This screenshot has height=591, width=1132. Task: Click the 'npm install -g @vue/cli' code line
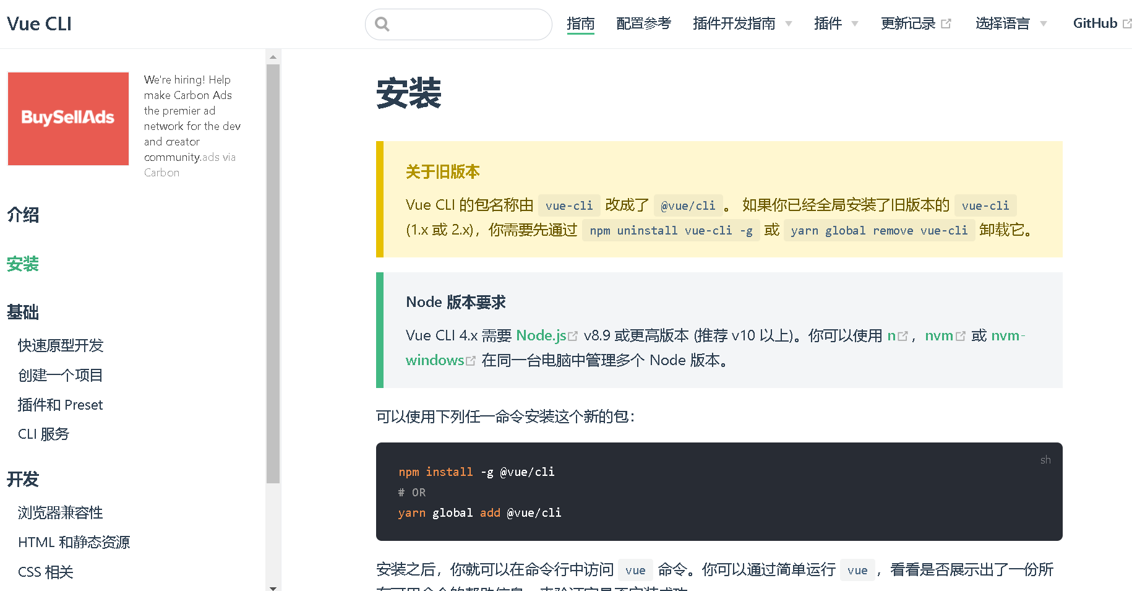pyautogui.click(x=476, y=472)
